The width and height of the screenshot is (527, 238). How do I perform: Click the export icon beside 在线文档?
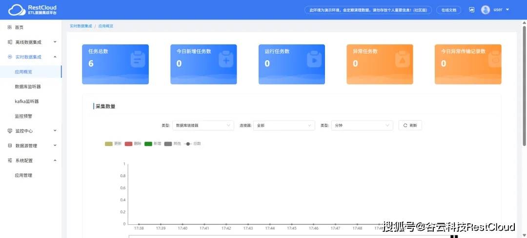coord(472,10)
